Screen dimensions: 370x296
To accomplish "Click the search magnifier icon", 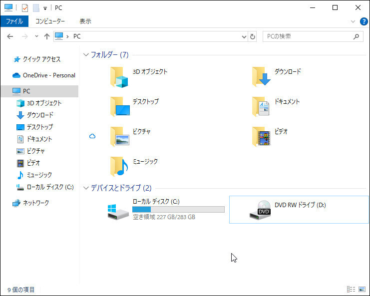I will 356,36.
